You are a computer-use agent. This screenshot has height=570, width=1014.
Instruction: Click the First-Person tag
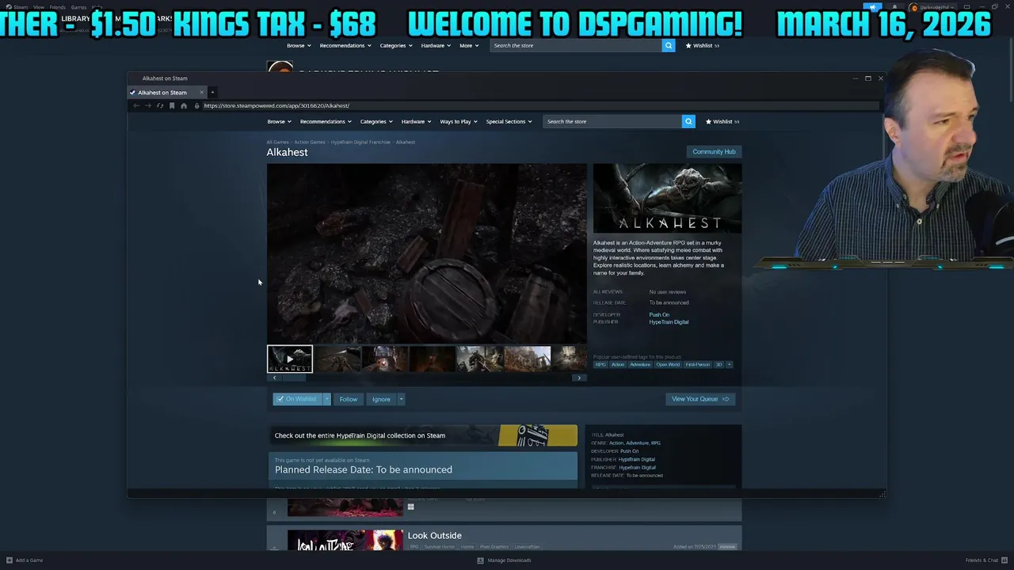point(698,365)
